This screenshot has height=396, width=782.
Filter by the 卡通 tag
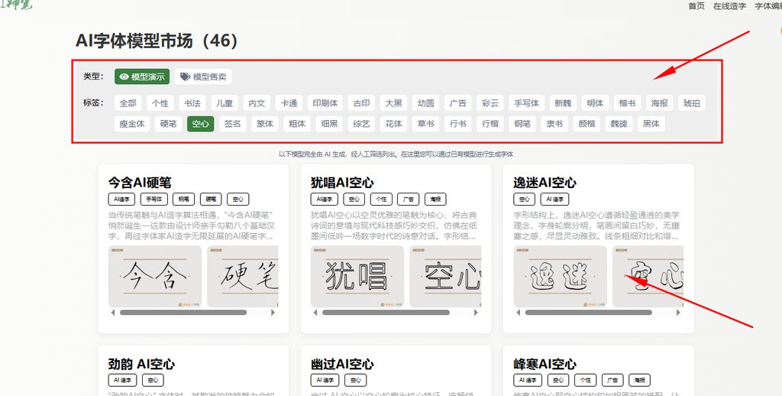(289, 103)
